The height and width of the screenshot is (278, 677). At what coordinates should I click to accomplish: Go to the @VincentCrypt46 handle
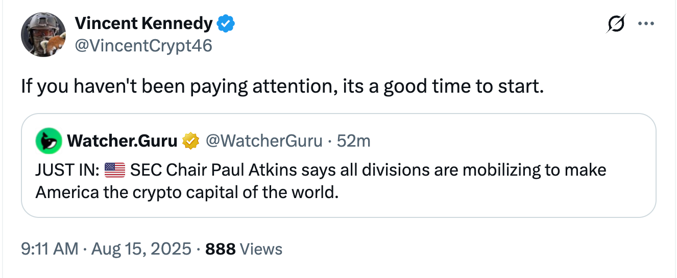pos(143,46)
